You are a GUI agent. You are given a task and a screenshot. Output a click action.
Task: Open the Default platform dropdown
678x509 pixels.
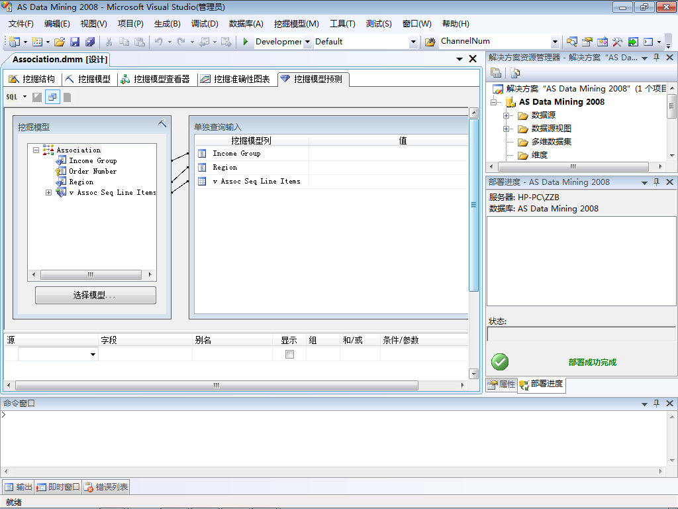point(413,42)
